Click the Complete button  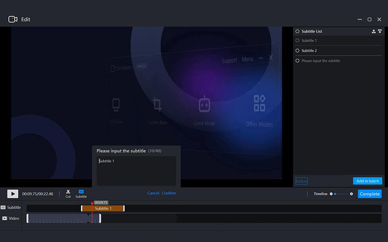(370, 194)
